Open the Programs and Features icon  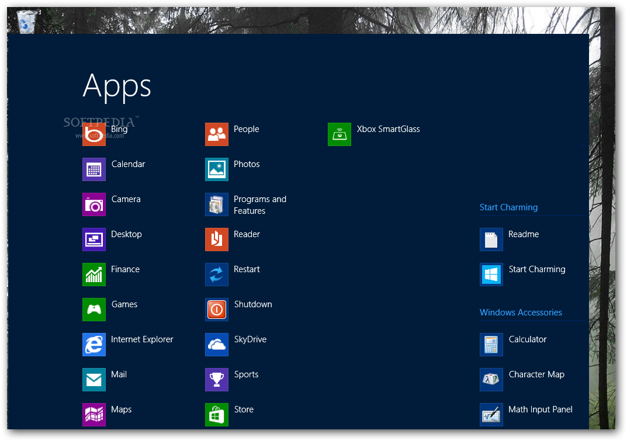(217, 204)
